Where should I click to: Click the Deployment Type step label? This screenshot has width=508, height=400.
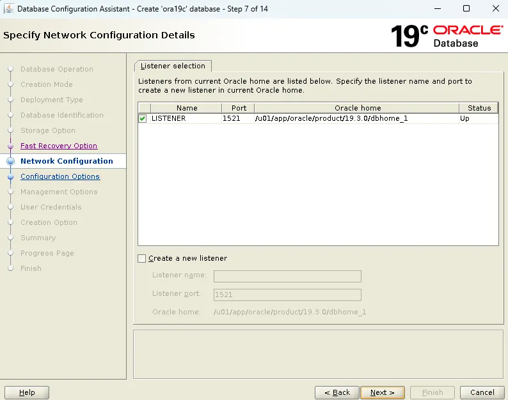(52, 100)
